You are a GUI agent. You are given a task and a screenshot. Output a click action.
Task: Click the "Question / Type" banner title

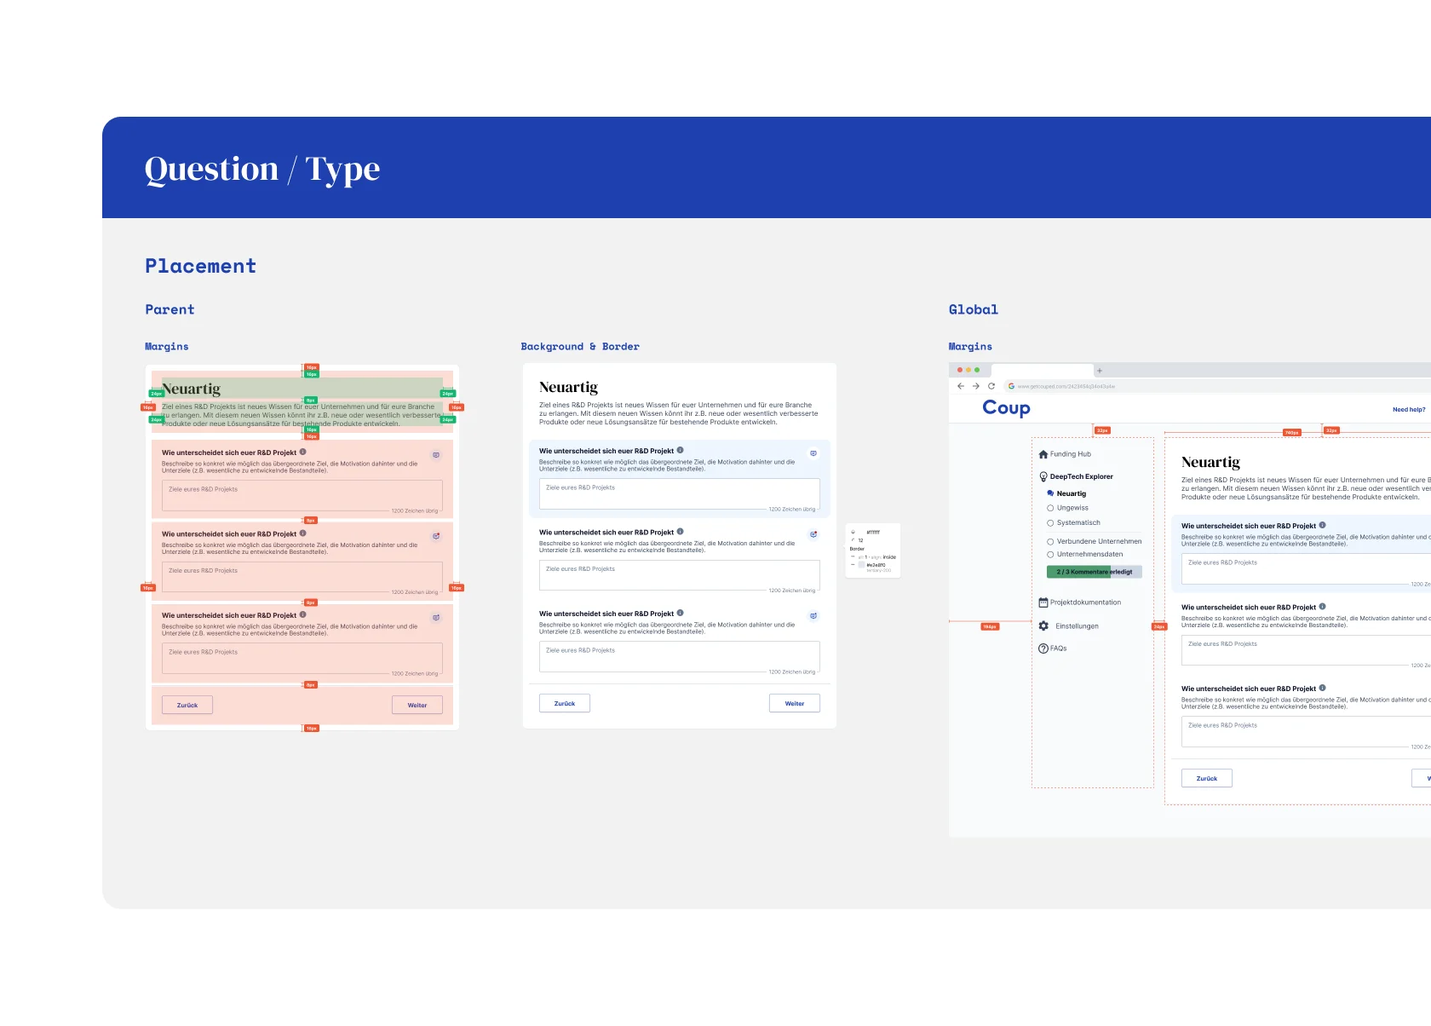(x=262, y=169)
